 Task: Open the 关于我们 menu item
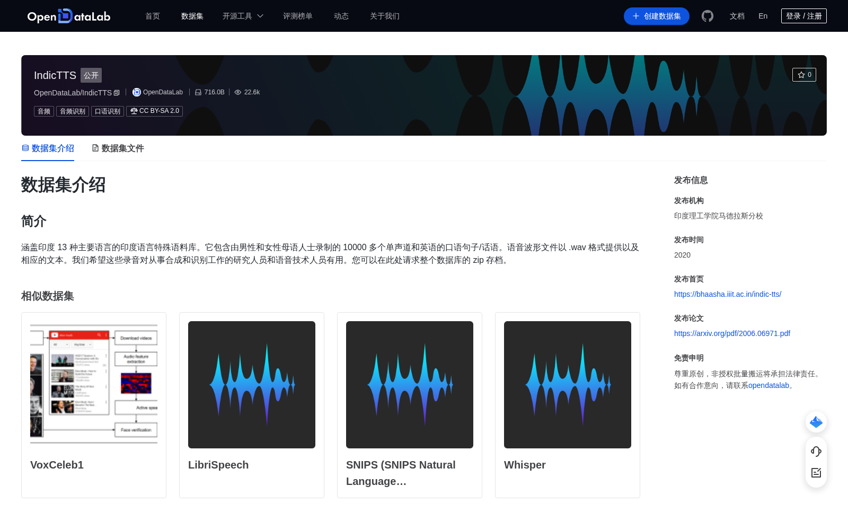pyautogui.click(x=385, y=16)
